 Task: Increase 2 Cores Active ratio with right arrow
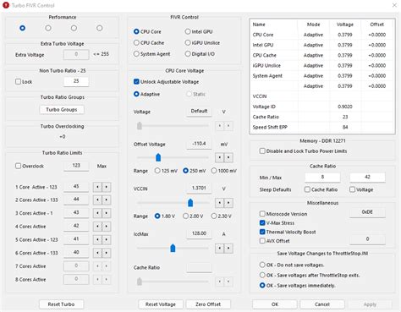pyautogui.click(x=107, y=200)
